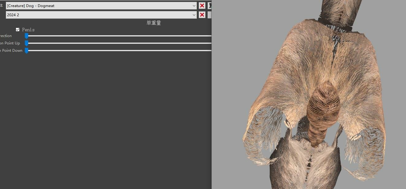Click the slider handle in the 'n Point Down' row

point(26,51)
